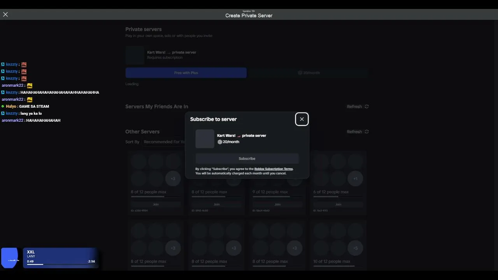
Task: Click the 'Subscribe to server' dialog title
Action: (x=213, y=119)
